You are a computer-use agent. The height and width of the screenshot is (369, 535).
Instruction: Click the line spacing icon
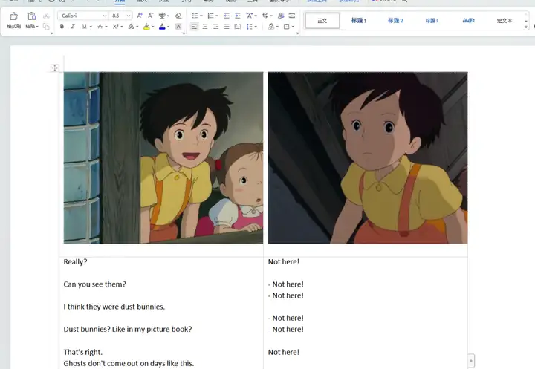click(x=250, y=26)
